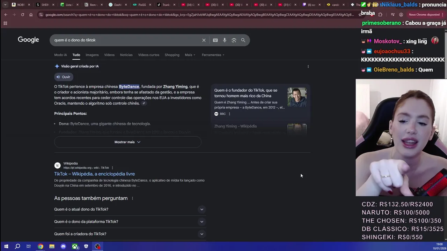Image resolution: width=447 pixels, height=251 pixels.
Task: Open Discord from the taskbar
Action: (x=63, y=246)
